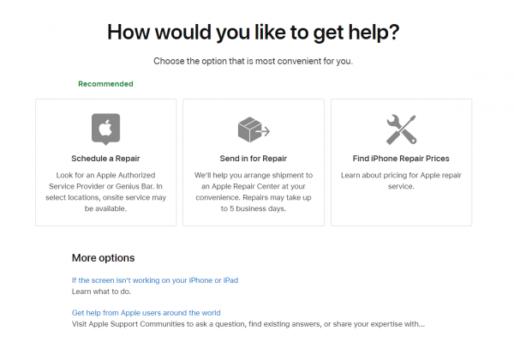
Task: Click blank top-right corner of Send in for Repair card
Action: click(x=312, y=110)
